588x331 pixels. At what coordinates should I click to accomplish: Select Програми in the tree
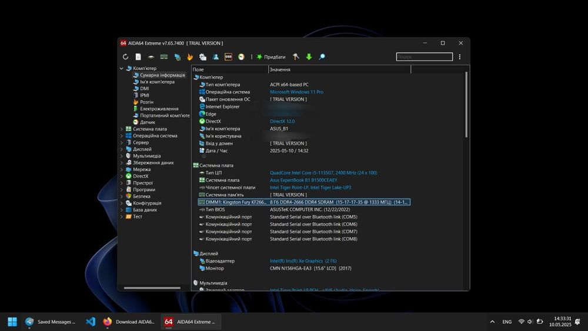(x=144, y=190)
